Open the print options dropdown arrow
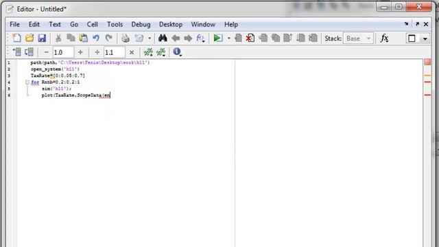439x247 pixels. click(x=150, y=38)
